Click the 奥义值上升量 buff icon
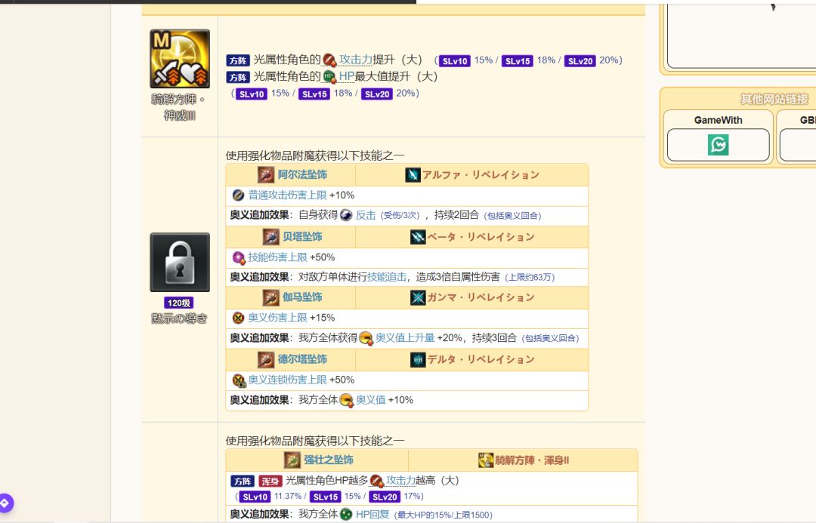Image resolution: width=816 pixels, height=523 pixels. tap(366, 338)
